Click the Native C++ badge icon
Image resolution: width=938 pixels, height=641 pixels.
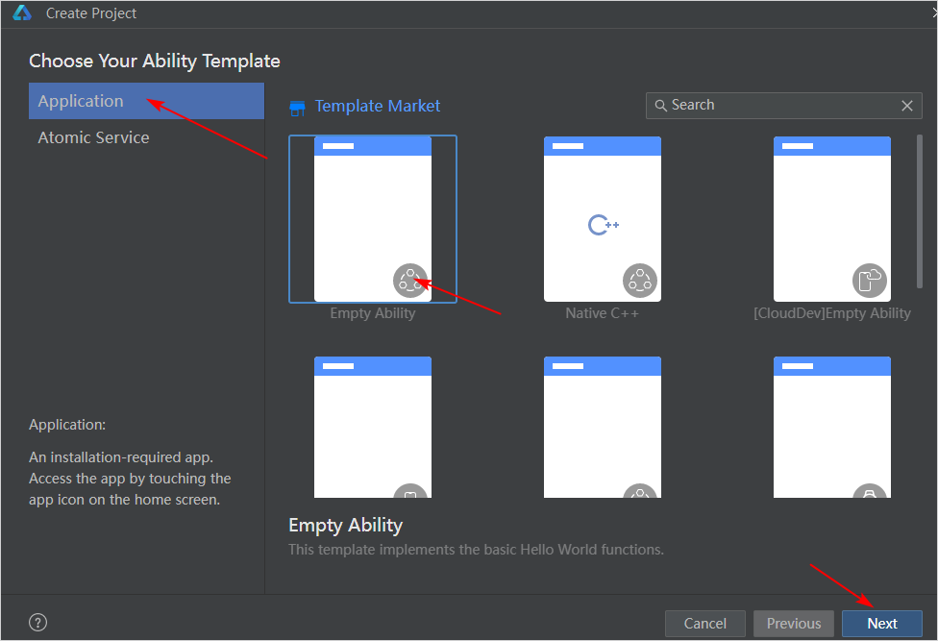(x=640, y=281)
